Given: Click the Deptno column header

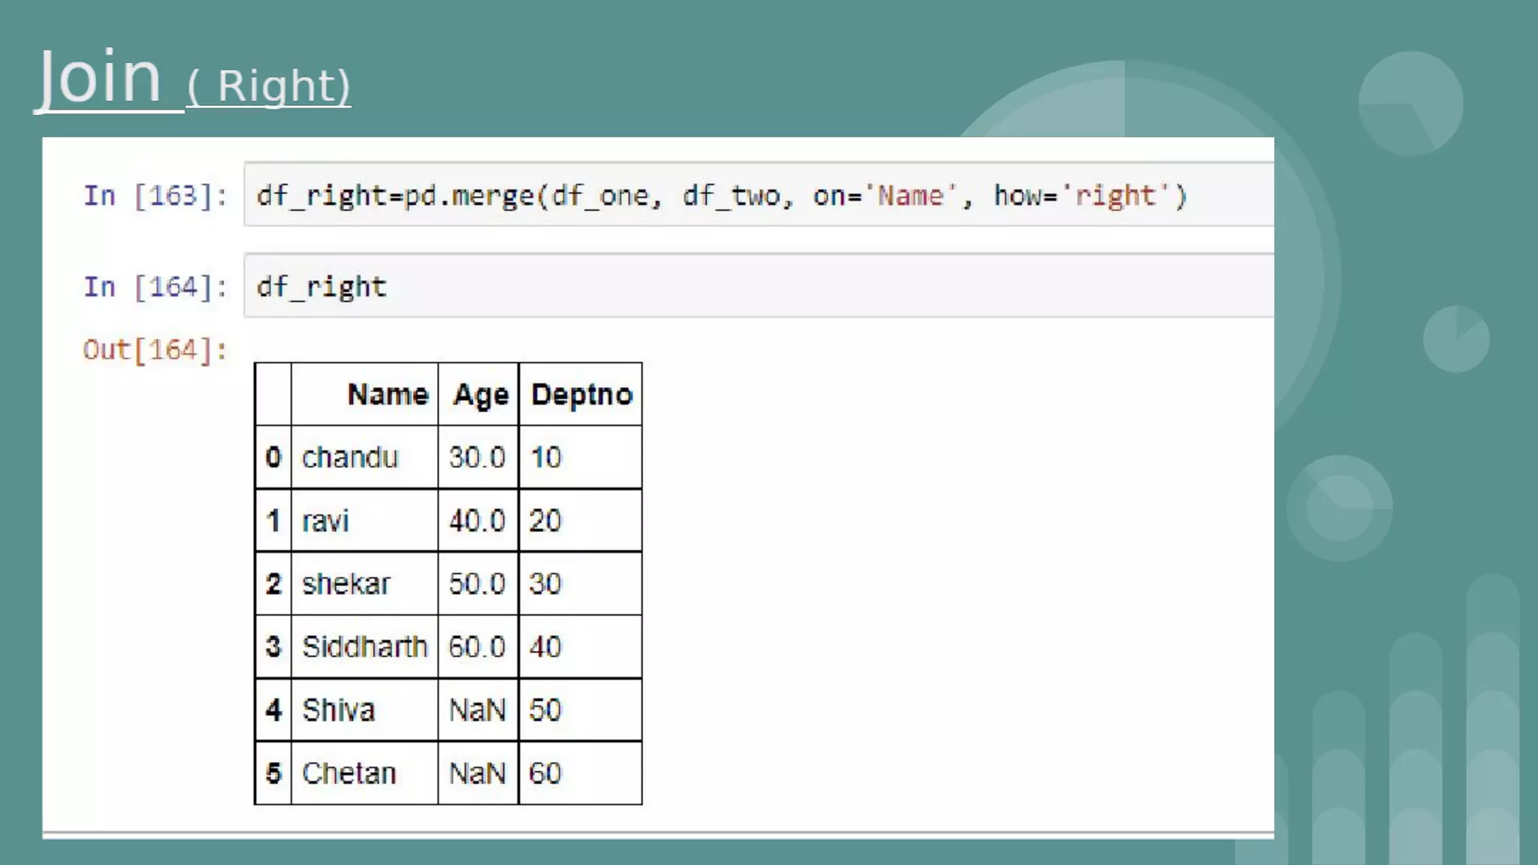Looking at the screenshot, I should (x=581, y=394).
